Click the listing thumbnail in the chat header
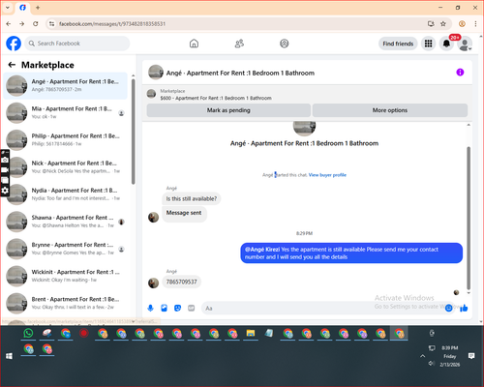The height and width of the screenshot is (387, 484). [156, 73]
